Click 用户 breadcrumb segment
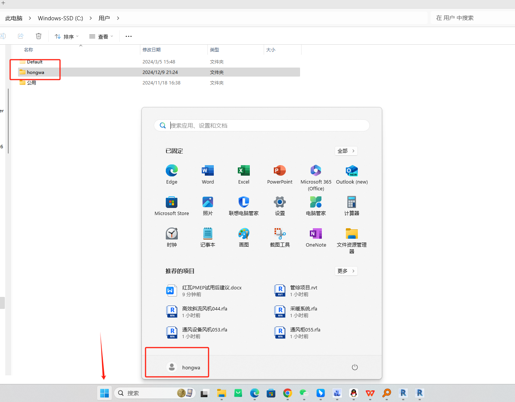Image resolution: width=515 pixels, height=402 pixels. click(x=104, y=18)
